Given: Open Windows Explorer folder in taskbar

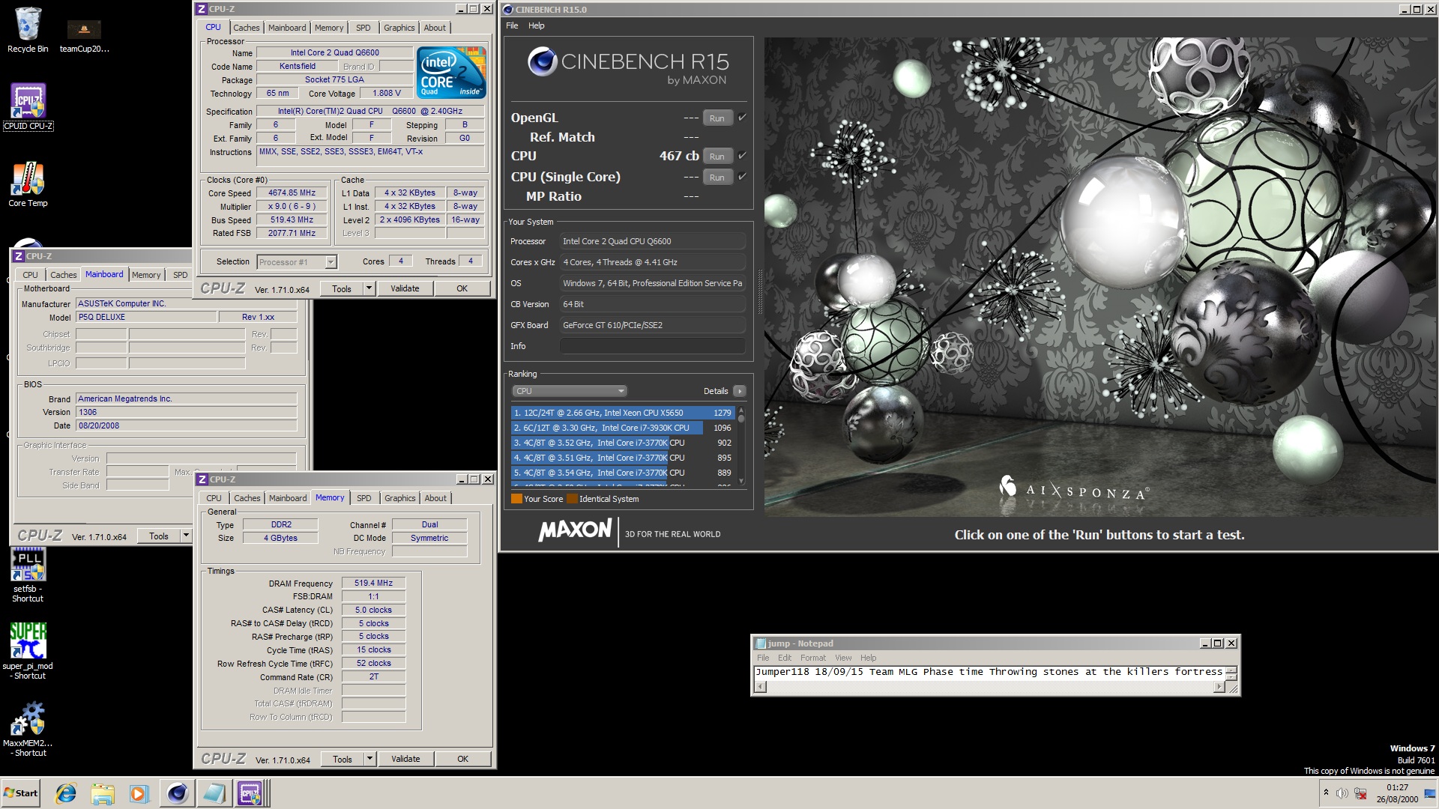Looking at the screenshot, I should coord(103,793).
